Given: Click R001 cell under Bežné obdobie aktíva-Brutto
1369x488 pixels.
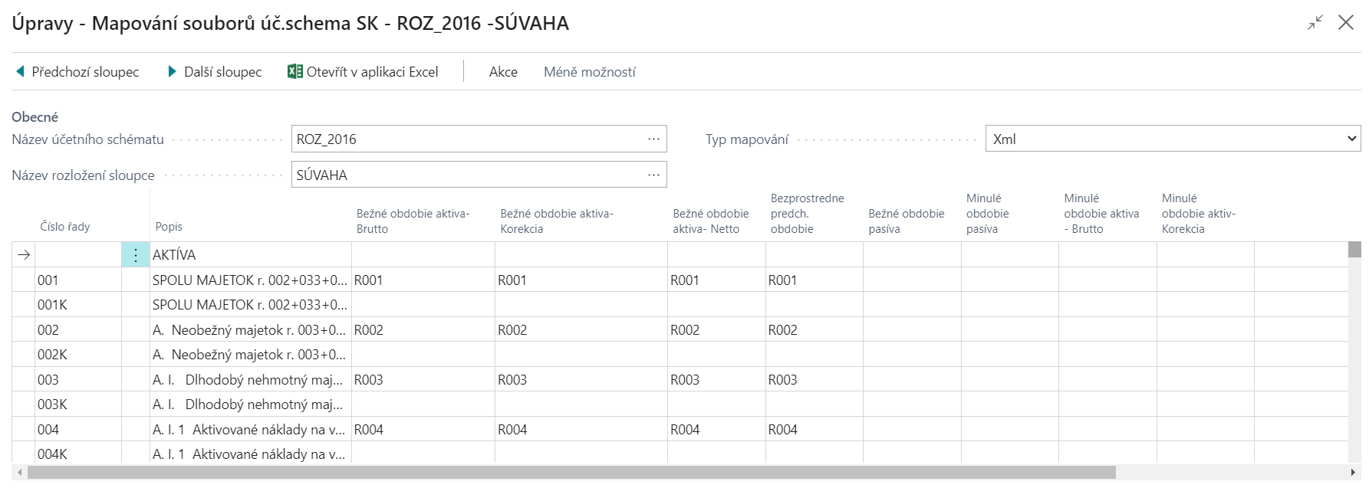Looking at the screenshot, I should pos(369,280).
